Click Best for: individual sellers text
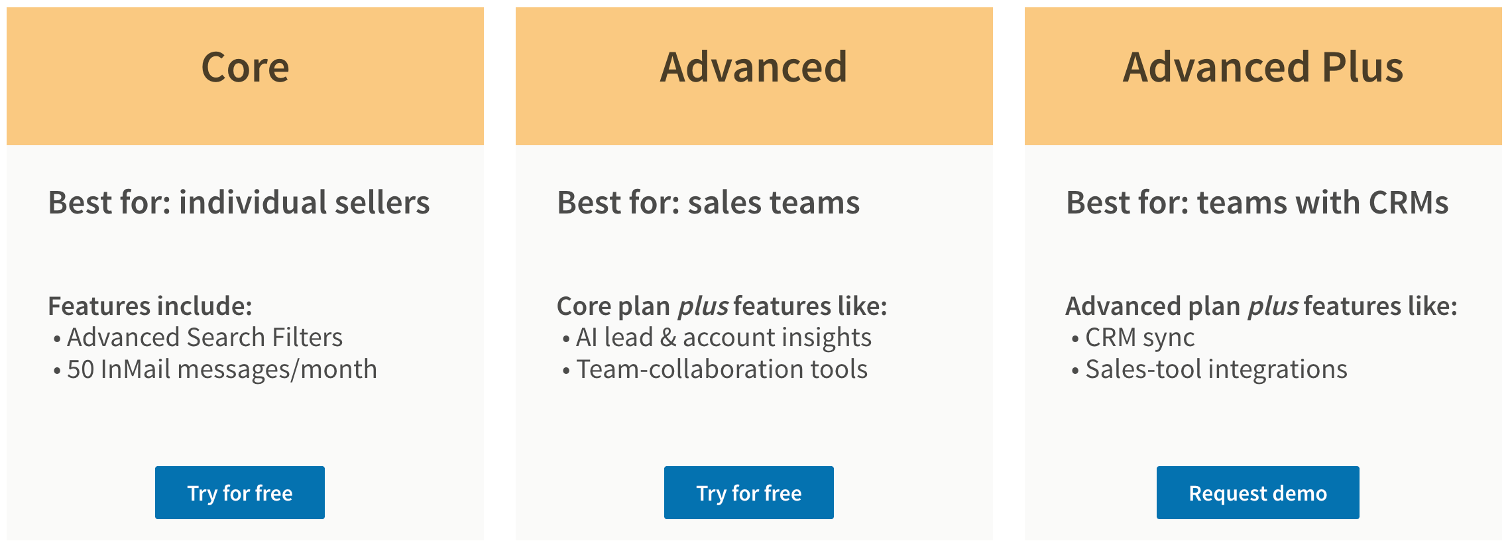The width and height of the screenshot is (1510, 549). [x=239, y=204]
